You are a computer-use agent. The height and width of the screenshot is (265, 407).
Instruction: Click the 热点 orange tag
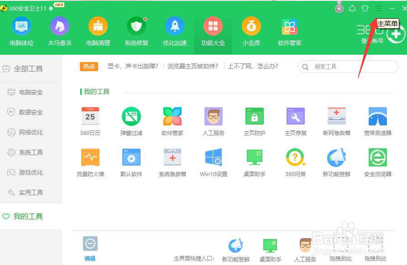coord(89,67)
